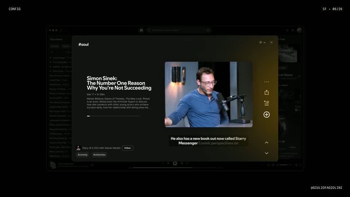350x197 pixels.
Task: Adjust background player volume slider
Action: point(286,165)
